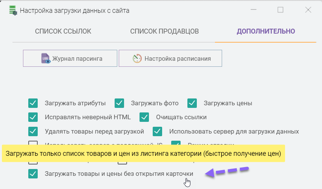Screen dimensions: 322x189
Task: Click the app icon in the title bar
Action: [13, 10]
